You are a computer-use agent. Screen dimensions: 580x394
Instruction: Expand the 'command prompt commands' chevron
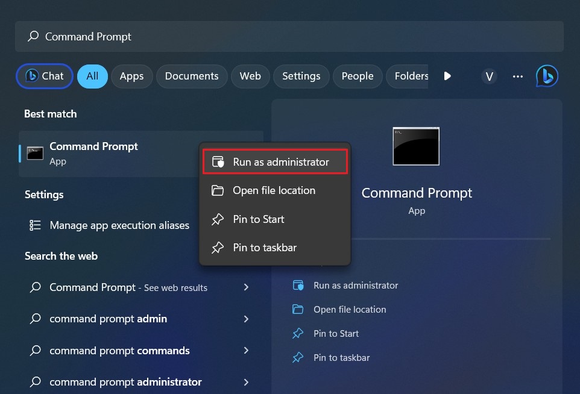247,351
